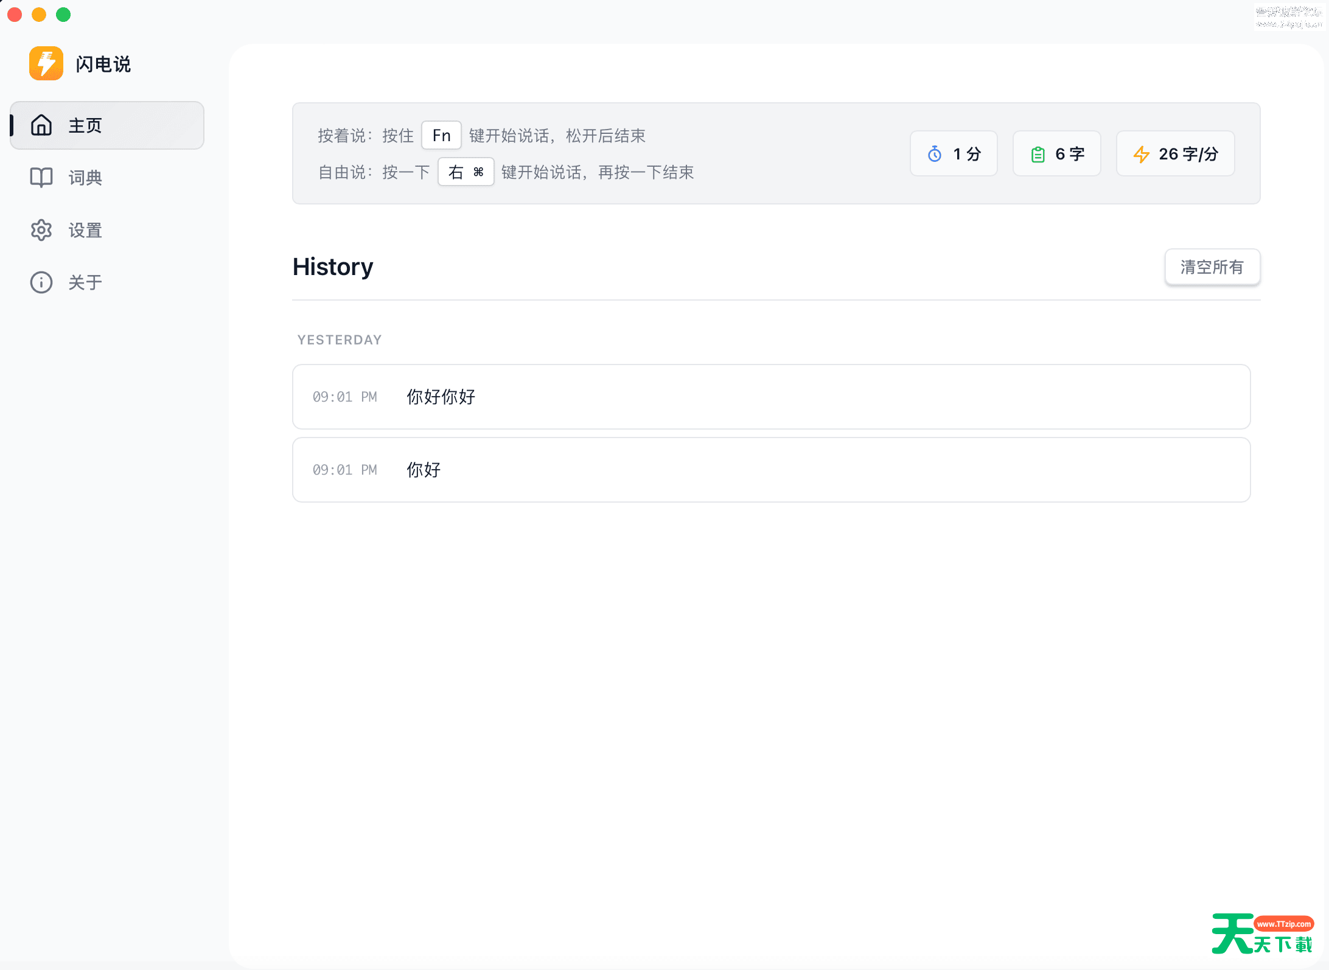Click the History heading
Screen dimensions: 1329x970
coord(332,267)
